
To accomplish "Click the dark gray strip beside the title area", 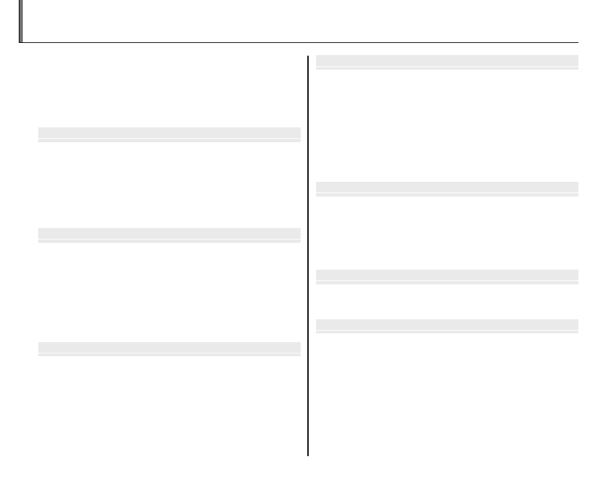I will click(x=21, y=21).
